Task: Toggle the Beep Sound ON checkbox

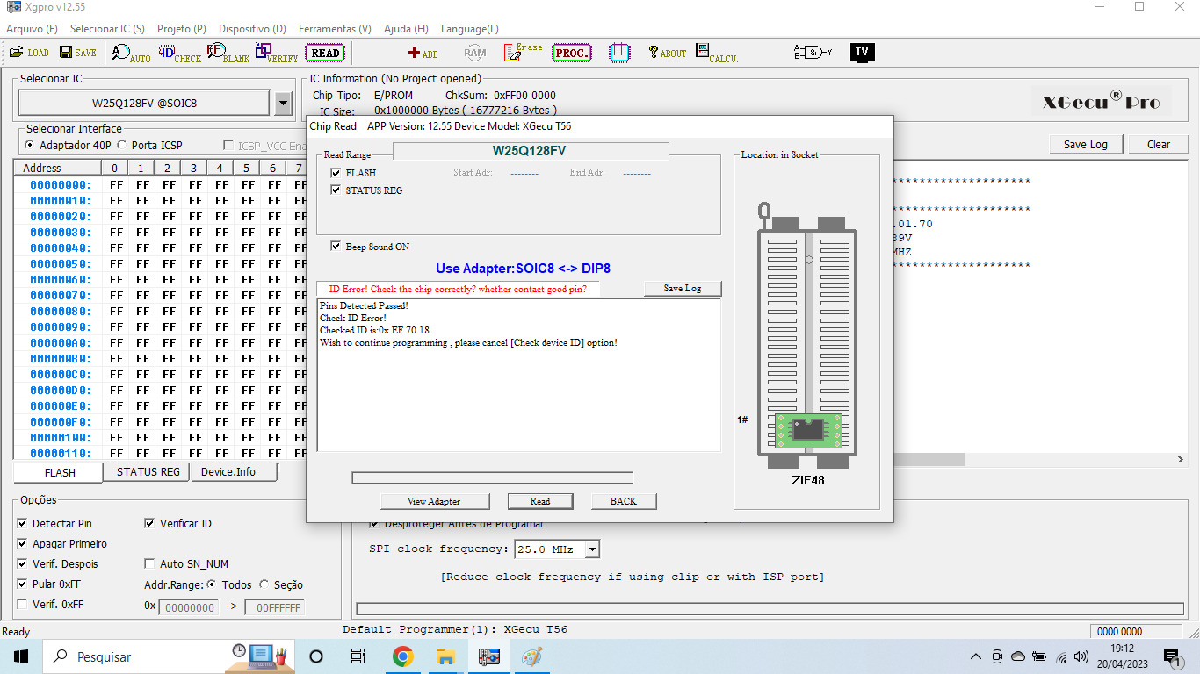Action: click(336, 247)
